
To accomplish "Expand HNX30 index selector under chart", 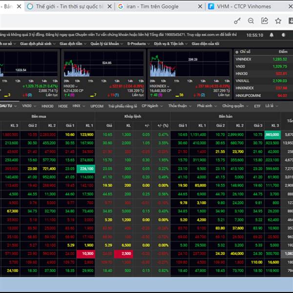I will tap(71, 86).
